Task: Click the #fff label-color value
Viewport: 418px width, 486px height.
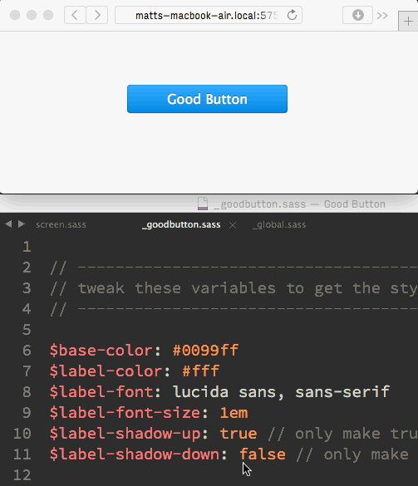Action: pyautogui.click(x=201, y=371)
